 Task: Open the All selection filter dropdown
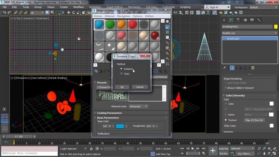(x=37, y=13)
